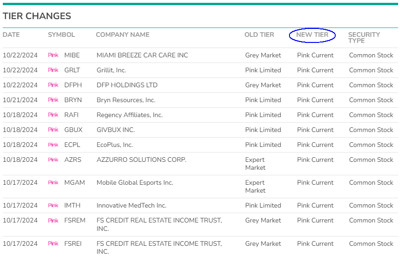Open the GRLT symbol link
This screenshot has width=400, height=257.
(x=72, y=70)
